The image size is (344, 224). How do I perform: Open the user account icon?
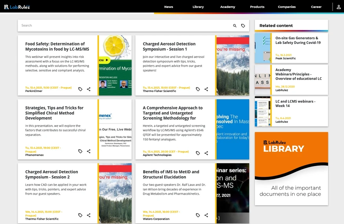click(339, 7)
